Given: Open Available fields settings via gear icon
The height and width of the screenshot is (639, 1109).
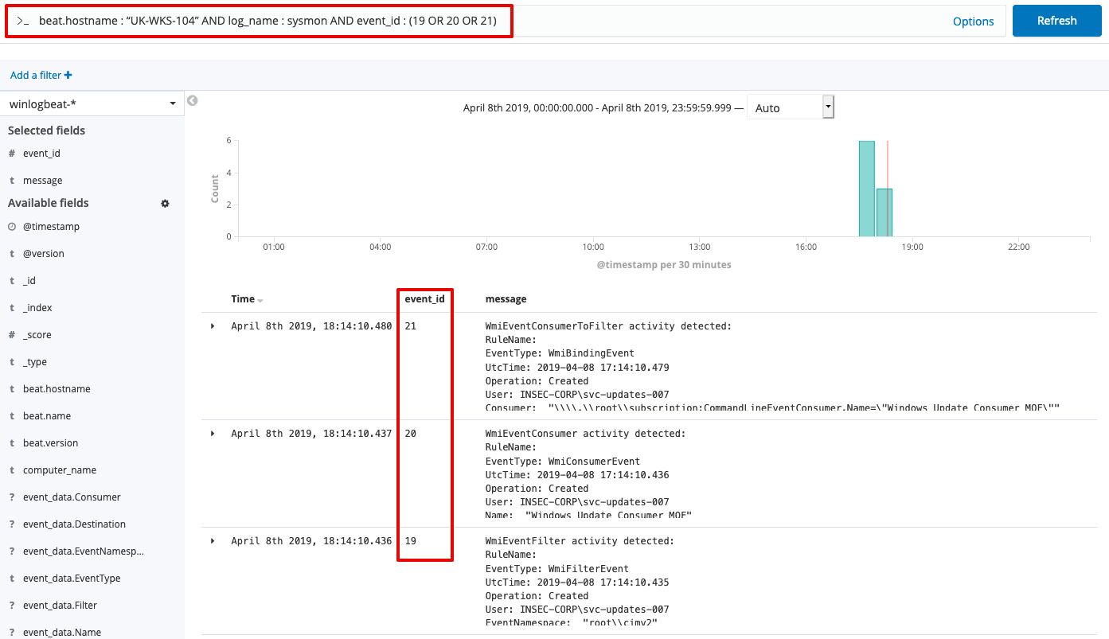Looking at the screenshot, I should tap(165, 204).
